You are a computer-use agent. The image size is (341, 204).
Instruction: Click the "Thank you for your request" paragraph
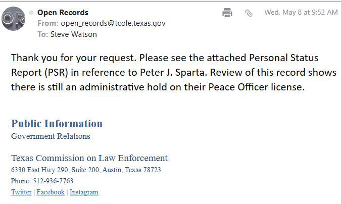tap(172, 72)
